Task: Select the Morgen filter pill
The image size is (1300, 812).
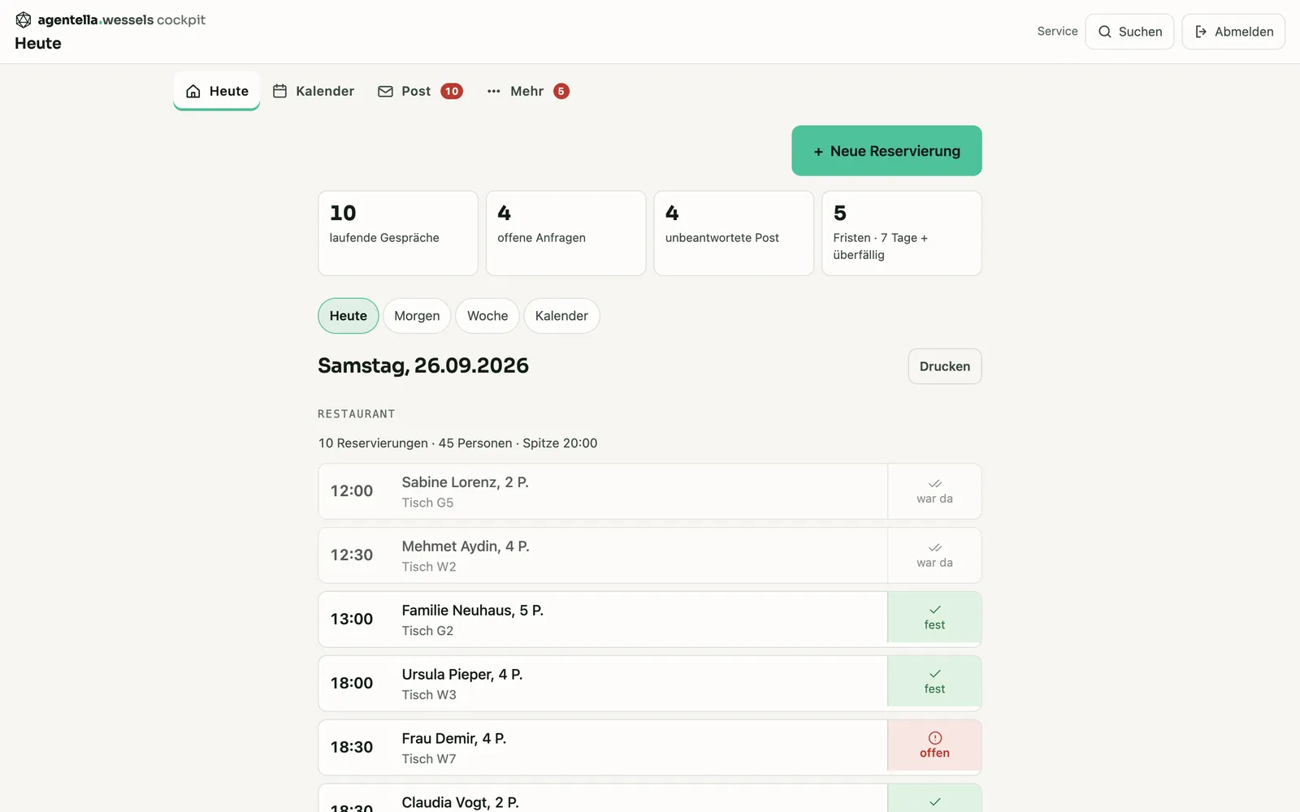Action: [x=417, y=316]
